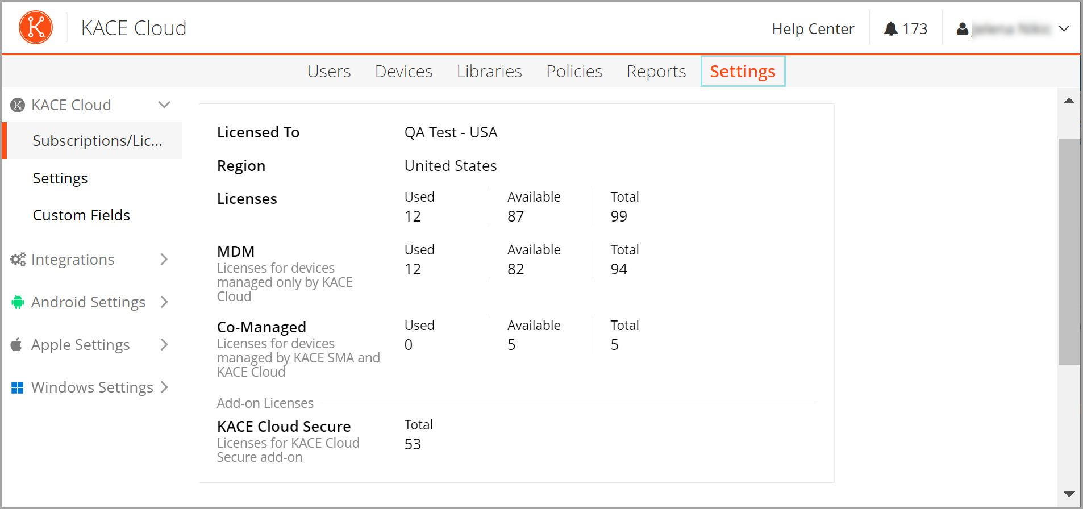1083x509 pixels.
Task: Expand the Android Settings chevron
Action: pyautogui.click(x=164, y=302)
